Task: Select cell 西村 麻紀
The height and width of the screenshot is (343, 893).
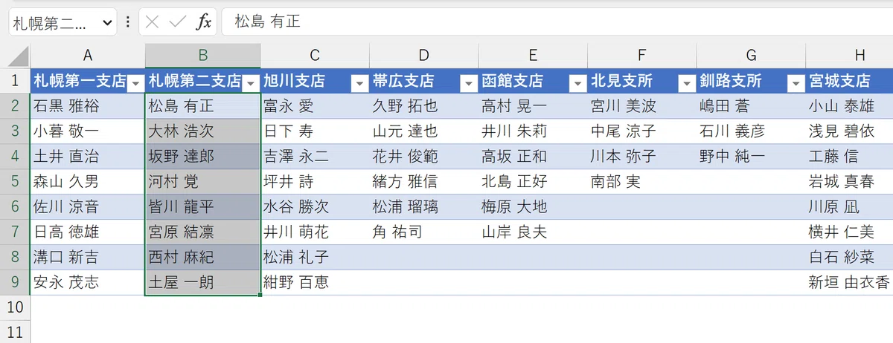Action: pyautogui.click(x=203, y=258)
